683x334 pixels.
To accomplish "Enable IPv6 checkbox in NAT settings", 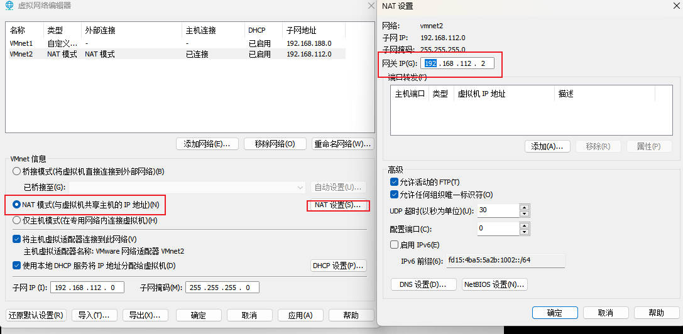I will (395, 245).
